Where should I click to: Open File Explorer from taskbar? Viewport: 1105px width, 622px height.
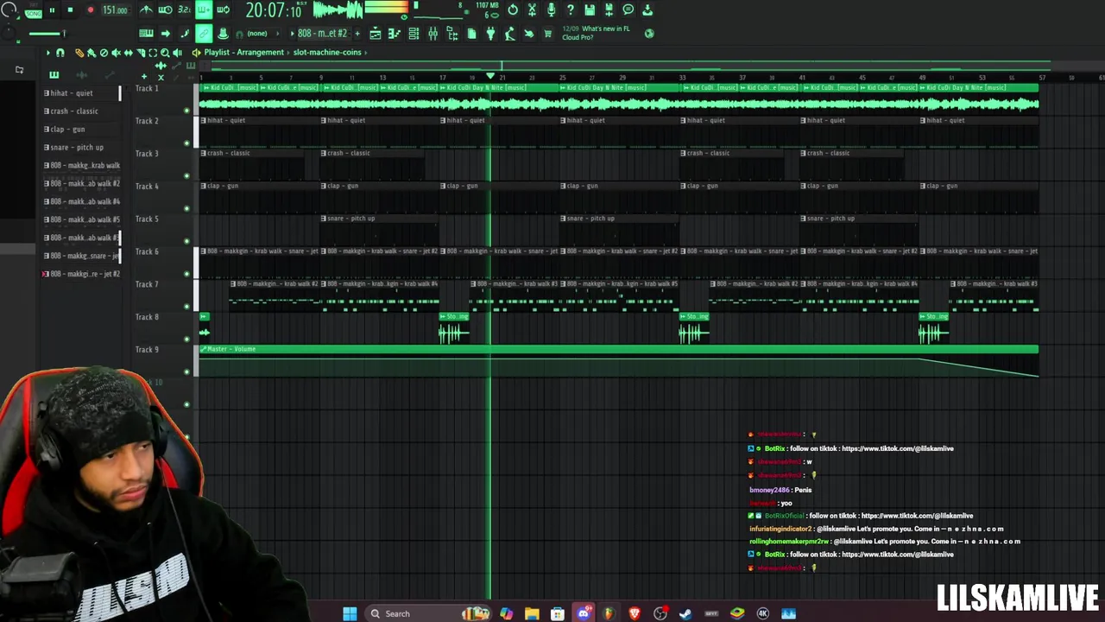(532, 613)
